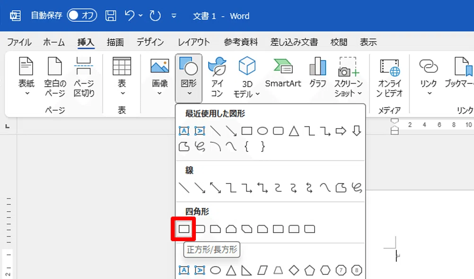Select curved double-arrow connector in 線
This screenshot has width=474, height=279.
pos(309,188)
